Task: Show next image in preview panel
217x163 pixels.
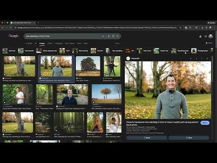Action: [x=197, y=58]
